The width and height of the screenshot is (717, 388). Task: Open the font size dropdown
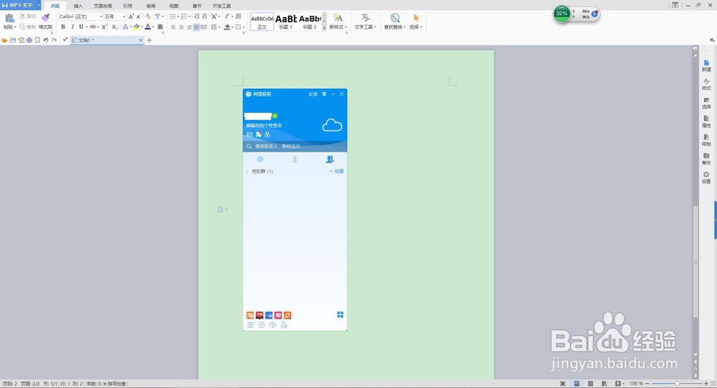[x=124, y=16]
